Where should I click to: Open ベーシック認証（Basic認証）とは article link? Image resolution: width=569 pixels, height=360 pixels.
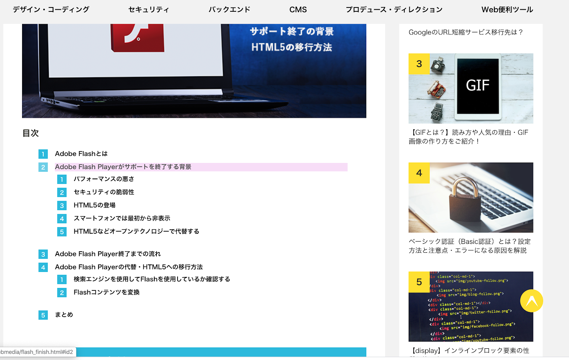pos(469,246)
